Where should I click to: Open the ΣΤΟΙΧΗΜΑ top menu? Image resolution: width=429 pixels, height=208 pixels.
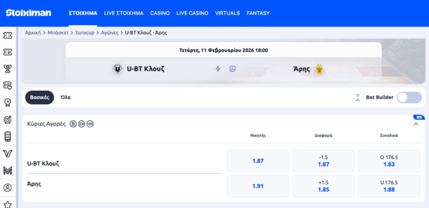point(83,13)
